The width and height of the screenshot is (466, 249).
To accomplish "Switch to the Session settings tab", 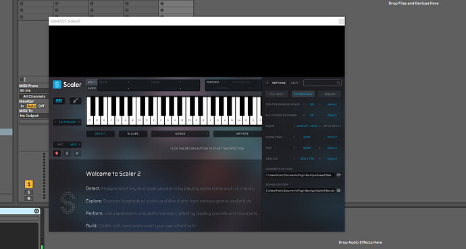I will click(330, 94).
